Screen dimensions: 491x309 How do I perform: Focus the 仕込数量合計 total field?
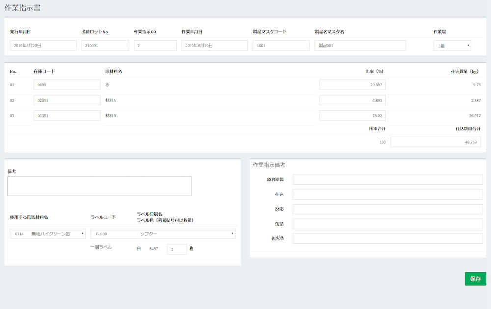point(435,142)
